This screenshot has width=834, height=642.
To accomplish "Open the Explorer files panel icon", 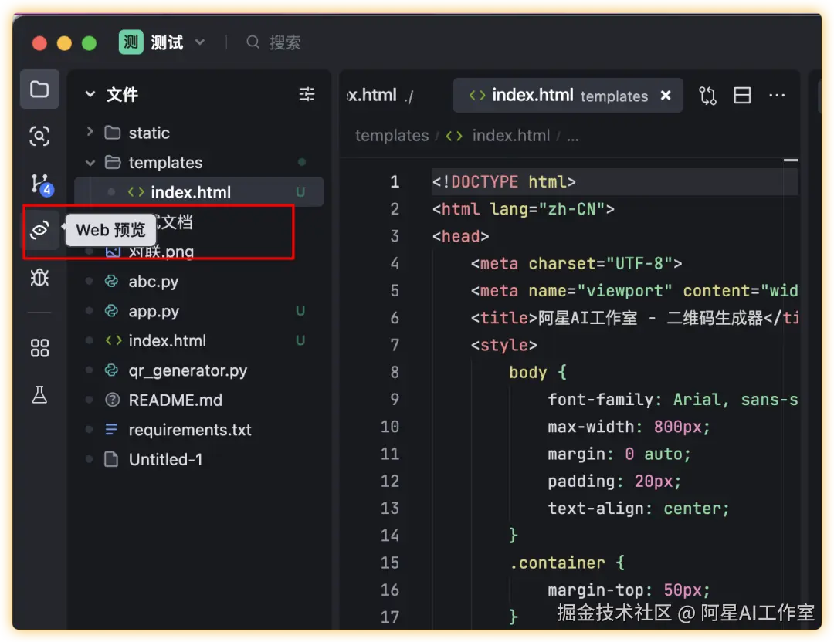I will (x=40, y=90).
